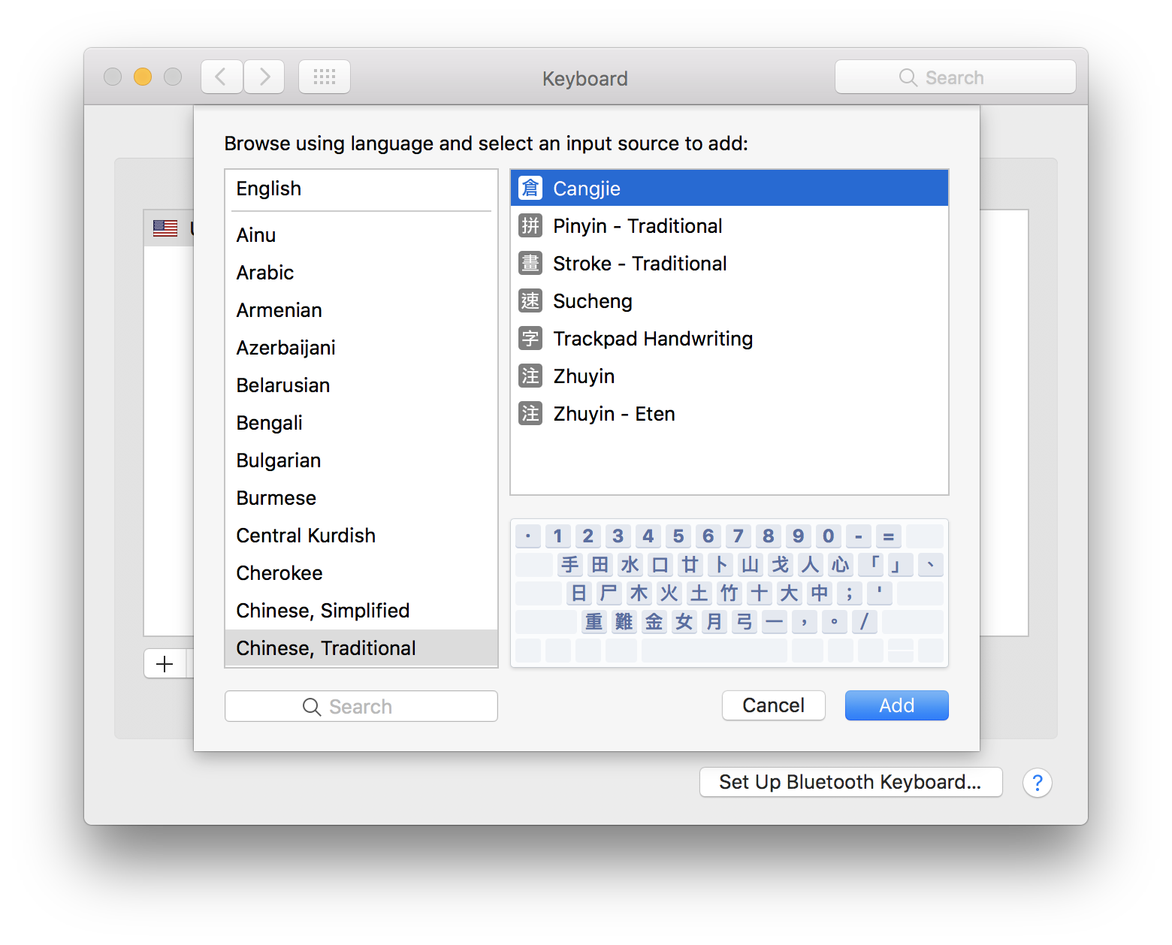This screenshot has height=945, width=1172.
Task: Open Set Up Bluetooth Keyboard
Action: [x=850, y=782]
